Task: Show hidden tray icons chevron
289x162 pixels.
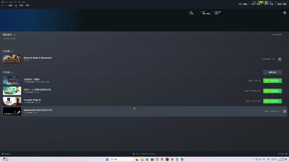Action: [253, 159]
